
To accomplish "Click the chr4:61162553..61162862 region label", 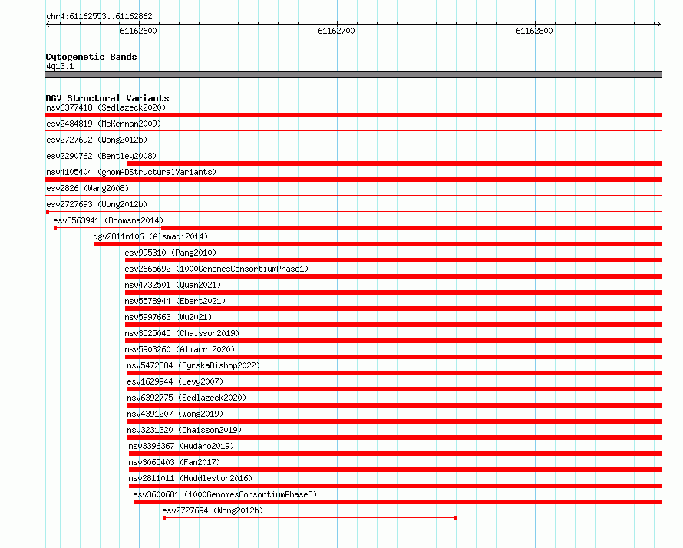I will [x=99, y=17].
